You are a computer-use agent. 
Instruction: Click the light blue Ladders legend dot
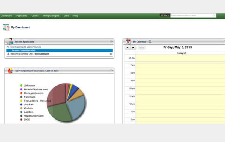[21, 112]
